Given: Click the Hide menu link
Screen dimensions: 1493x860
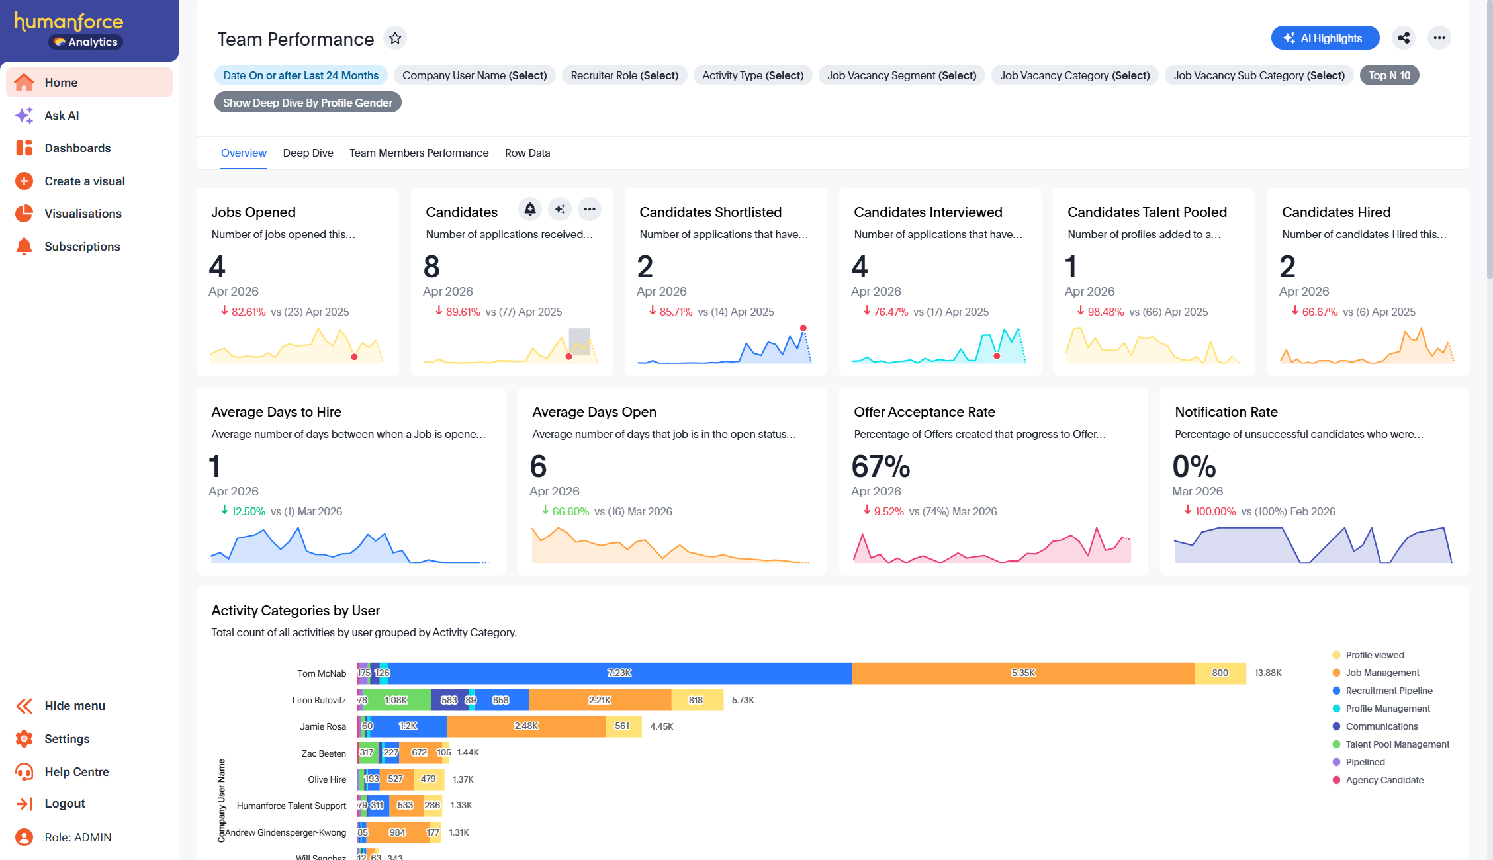Looking at the screenshot, I should (x=75, y=706).
